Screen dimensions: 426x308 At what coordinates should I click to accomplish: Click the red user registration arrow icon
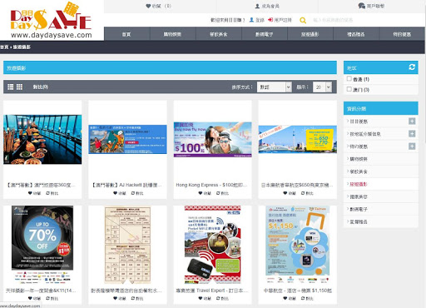(270, 20)
